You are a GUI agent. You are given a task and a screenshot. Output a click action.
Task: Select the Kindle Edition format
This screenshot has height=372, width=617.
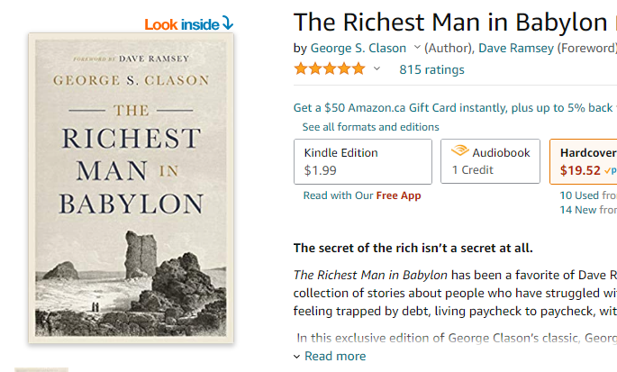[363, 161]
